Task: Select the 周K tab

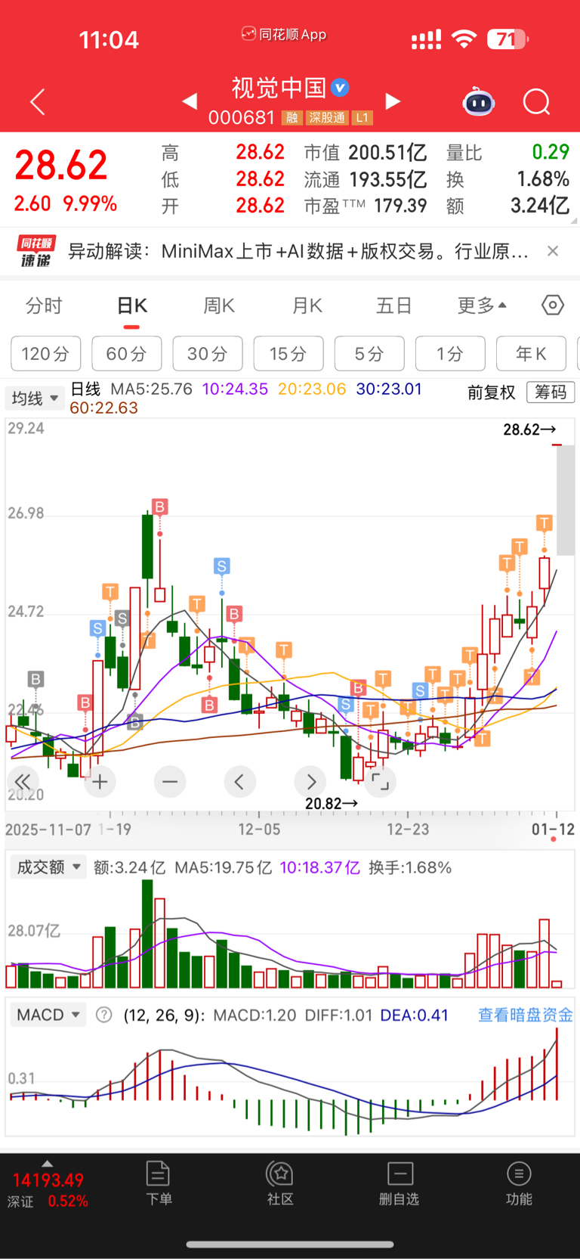Action: click(x=219, y=305)
